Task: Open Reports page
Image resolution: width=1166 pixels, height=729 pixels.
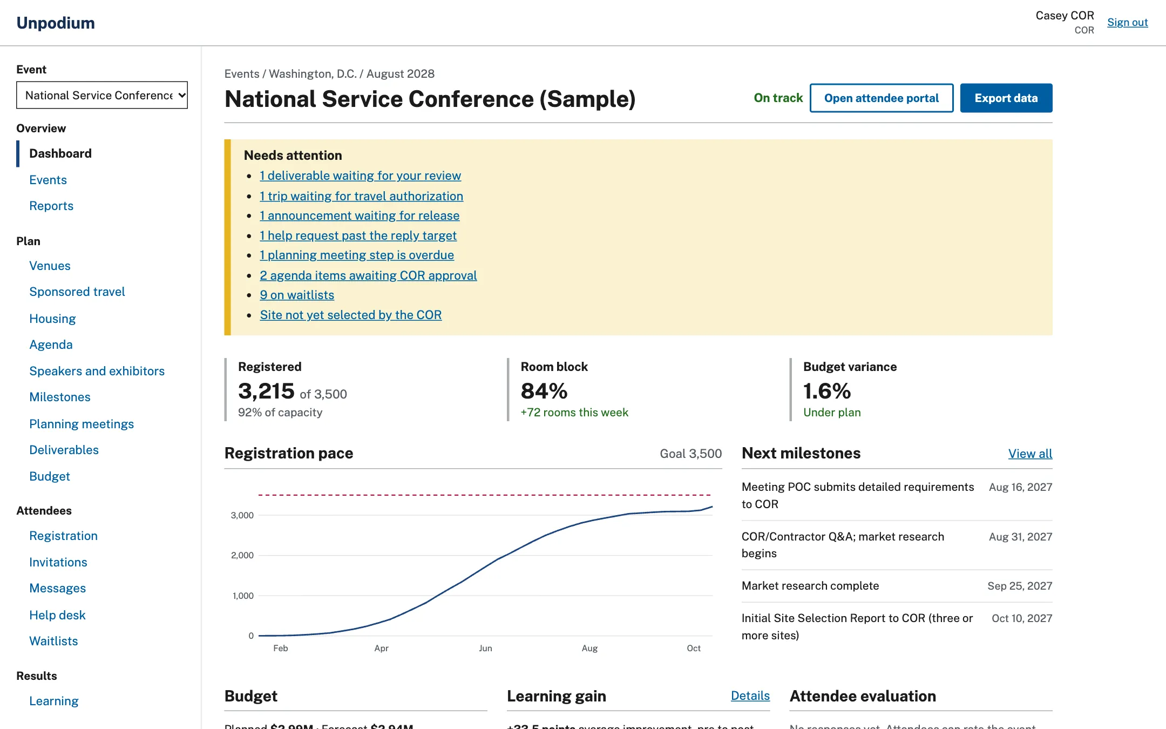Action: click(x=51, y=206)
